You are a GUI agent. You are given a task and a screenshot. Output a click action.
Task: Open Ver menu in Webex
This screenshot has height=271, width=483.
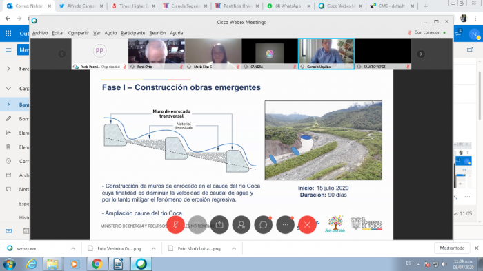(x=97, y=33)
